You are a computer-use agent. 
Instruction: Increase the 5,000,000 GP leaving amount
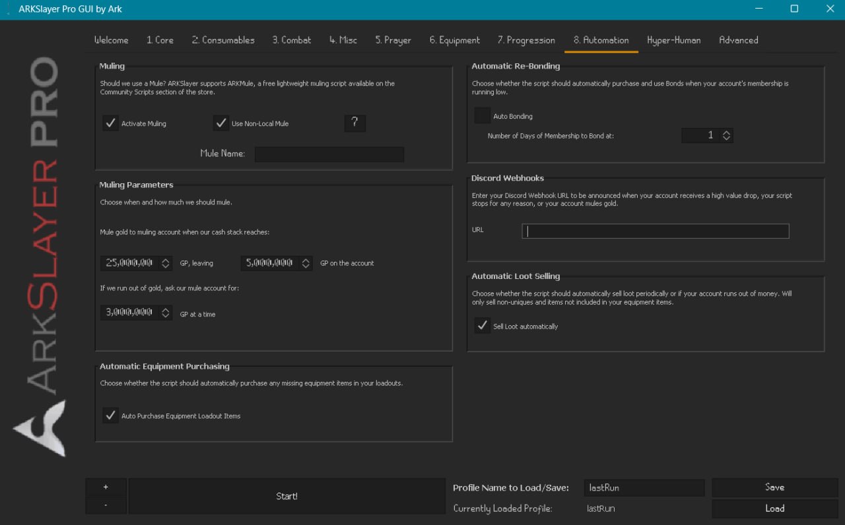point(306,259)
